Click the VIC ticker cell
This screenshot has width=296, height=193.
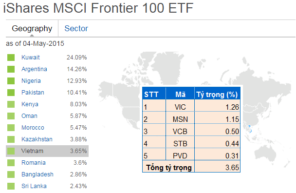click(x=180, y=107)
